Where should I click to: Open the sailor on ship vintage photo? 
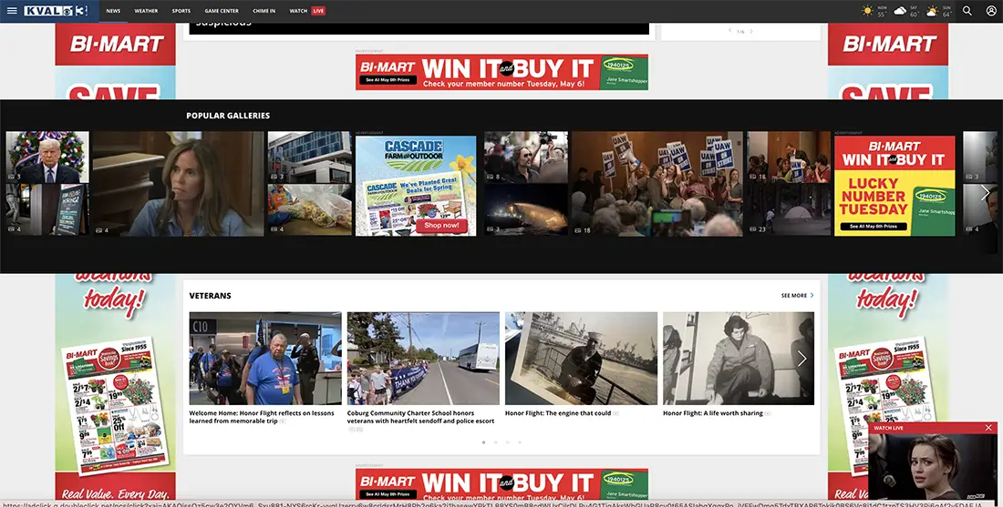pyautogui.click(x=582, y=359)
